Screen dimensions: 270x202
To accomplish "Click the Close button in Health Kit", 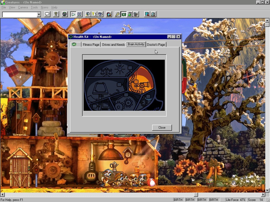I will coord(162,128).
